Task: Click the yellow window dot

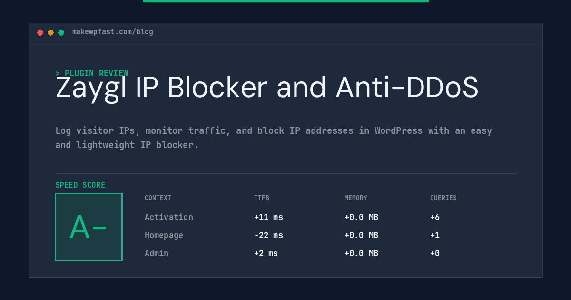Action: click(50, 32)
